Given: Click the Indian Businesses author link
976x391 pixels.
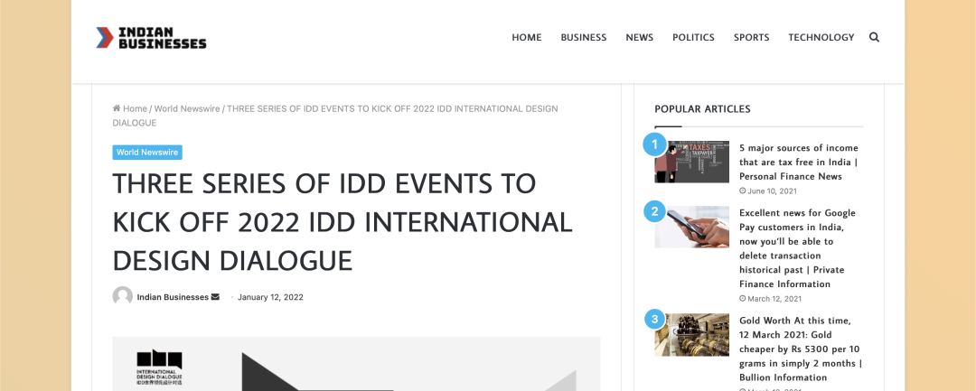Looking at the screenshot, I should tap(173, 297).
